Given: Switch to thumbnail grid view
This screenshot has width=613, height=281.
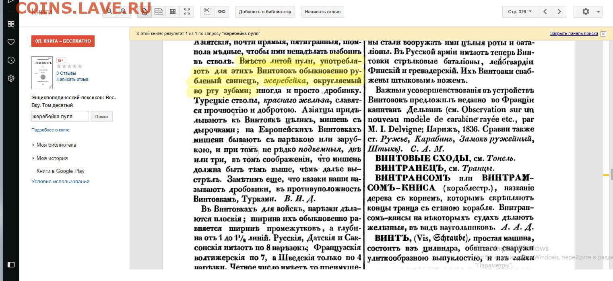Looking at the screenshot, I should pos(173,12).
